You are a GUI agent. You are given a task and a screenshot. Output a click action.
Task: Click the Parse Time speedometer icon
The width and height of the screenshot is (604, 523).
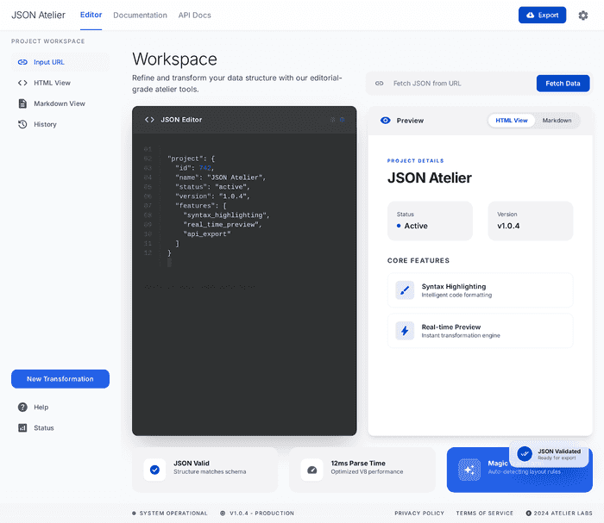point(312,470)
